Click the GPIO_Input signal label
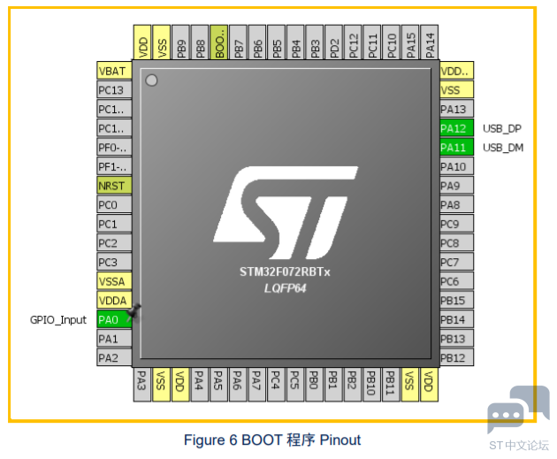557x459 pixels. (x=57, y=320)
